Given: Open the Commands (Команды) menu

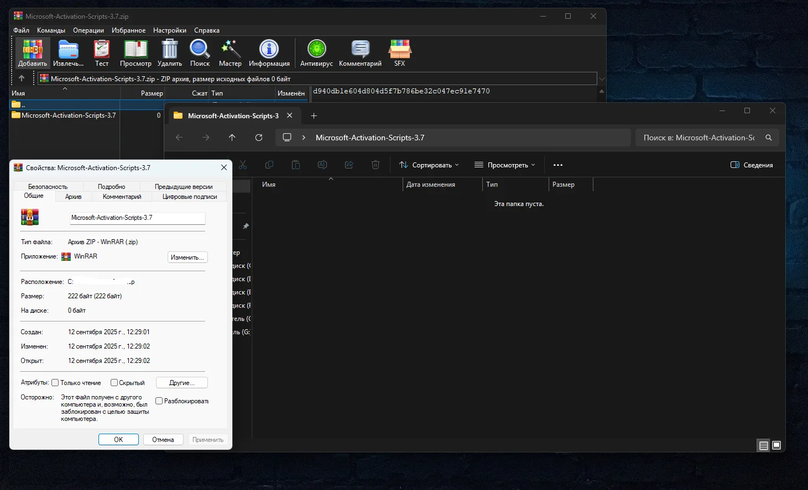Looking at the screenshot, I should [51, 30].
